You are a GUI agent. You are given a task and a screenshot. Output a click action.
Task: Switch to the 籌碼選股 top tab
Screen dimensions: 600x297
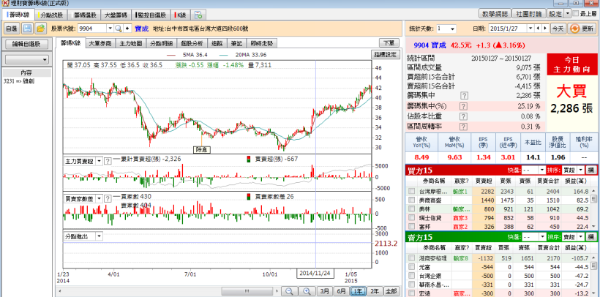(x=85, y=15)
